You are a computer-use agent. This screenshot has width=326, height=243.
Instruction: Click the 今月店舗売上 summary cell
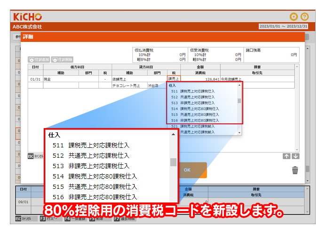[257, 79]
